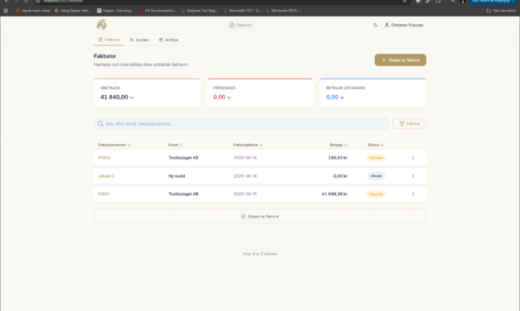Open the claude-mem viewer bookmark
Image resolution: width=520 pixels, height=311 pixels.
click(x=33, y=11)
